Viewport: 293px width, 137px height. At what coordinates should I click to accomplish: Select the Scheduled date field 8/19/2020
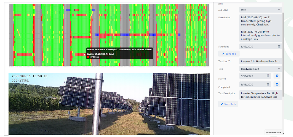257,47
